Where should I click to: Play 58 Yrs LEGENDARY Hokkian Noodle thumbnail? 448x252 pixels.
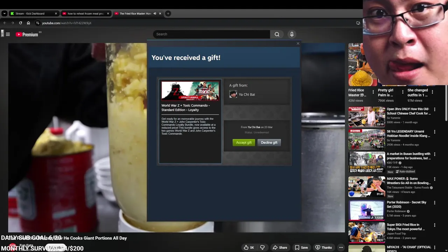point(366,139)
